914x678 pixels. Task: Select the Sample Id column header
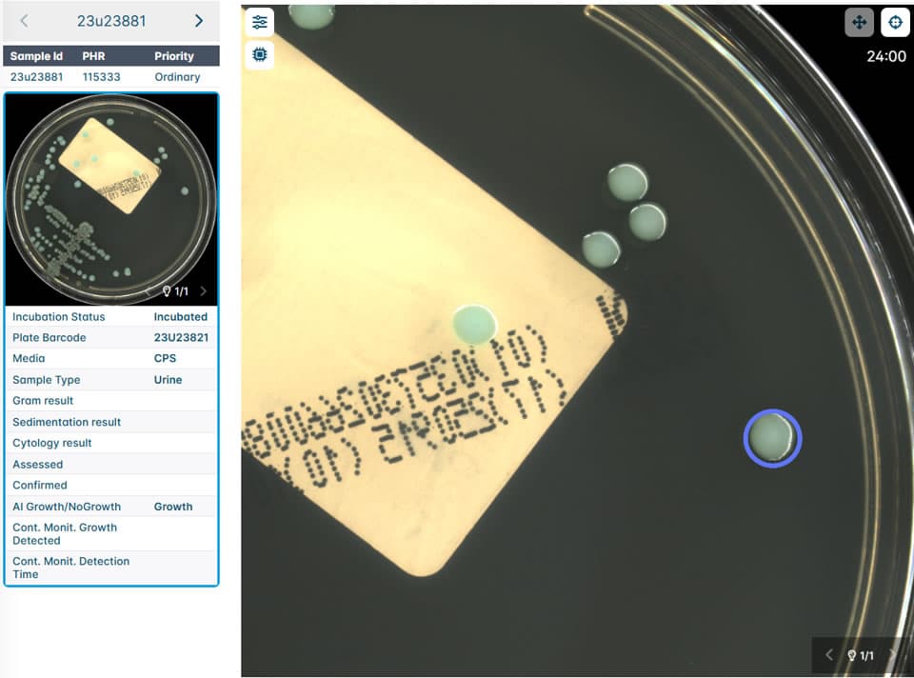(36, 56)
